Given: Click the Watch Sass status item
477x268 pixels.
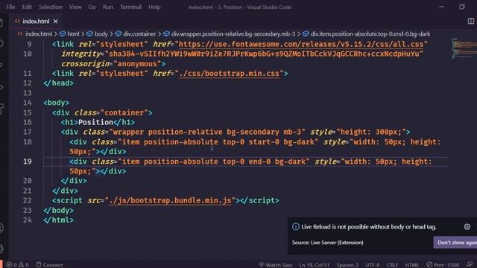Looking at the screenshot, I should [275, 265].
